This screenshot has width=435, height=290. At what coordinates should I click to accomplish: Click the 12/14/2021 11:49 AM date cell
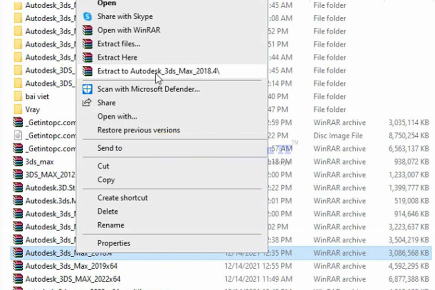point(258,279)
